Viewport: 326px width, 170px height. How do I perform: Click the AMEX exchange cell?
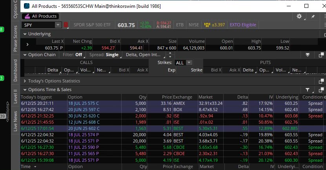point(179,103)
